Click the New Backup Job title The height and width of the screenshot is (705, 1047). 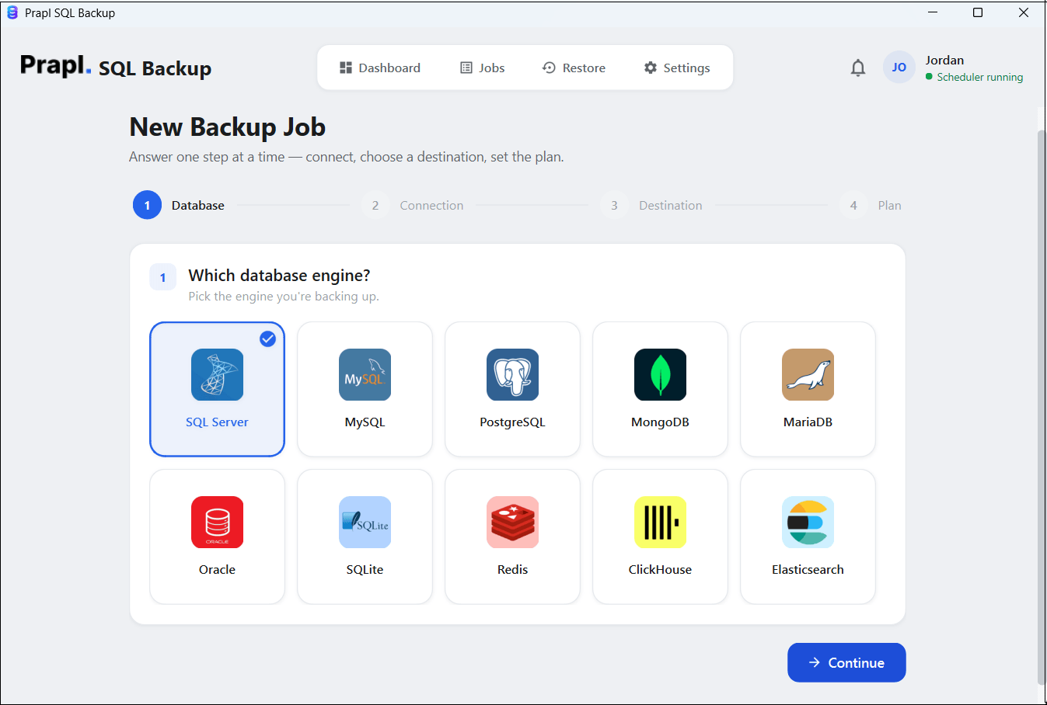[x=227, y=127]
